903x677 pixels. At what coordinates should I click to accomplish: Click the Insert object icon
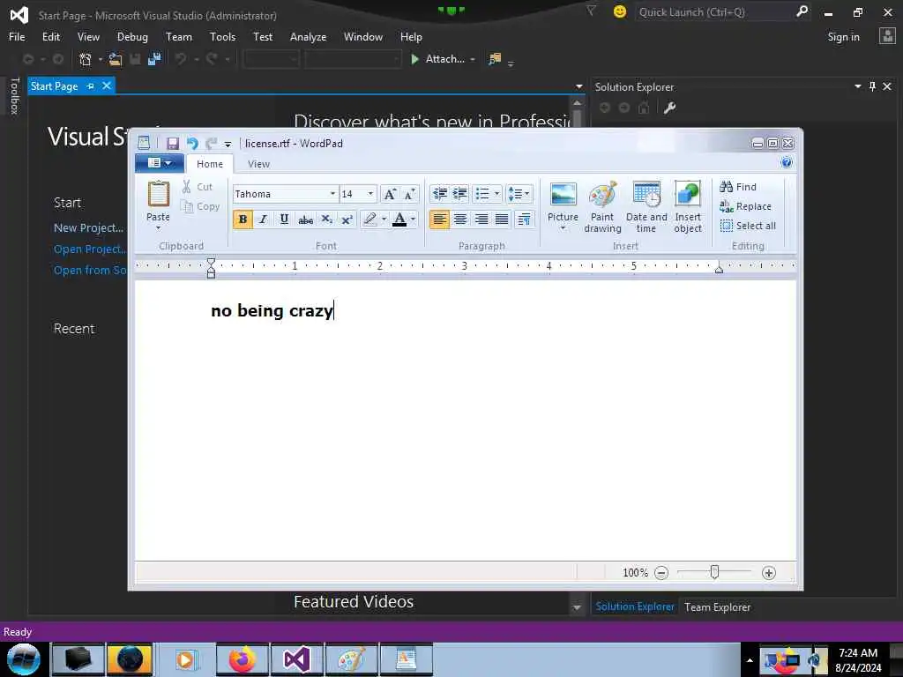pyautogui.click(x=688, y=194)
